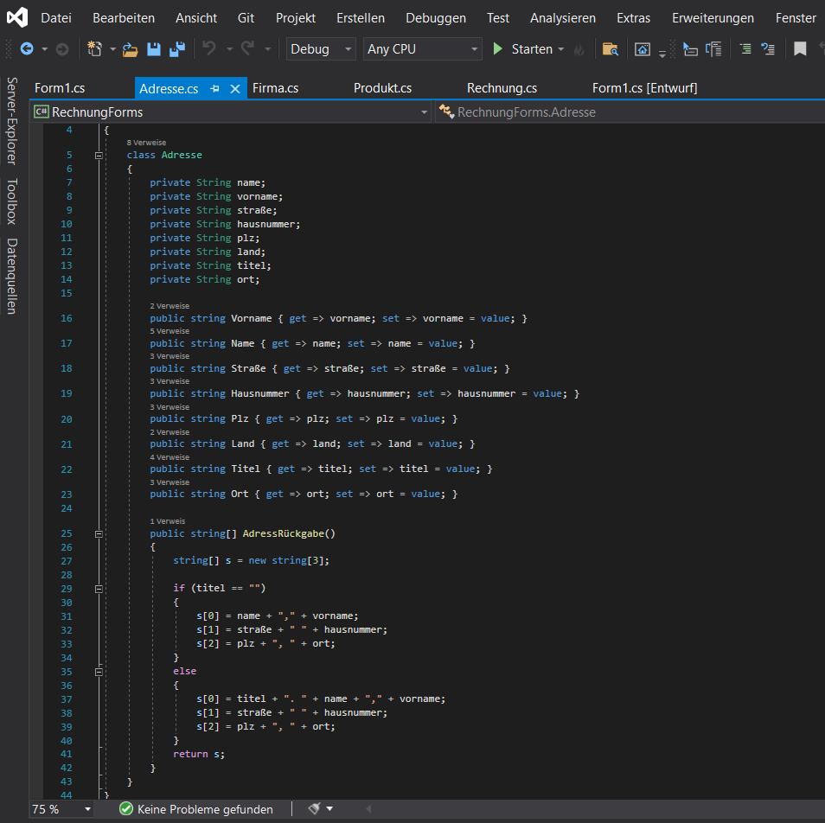
Task: Click the "1 Verweis" link above AdressRückgabe
Action: (x=167, y=521)
